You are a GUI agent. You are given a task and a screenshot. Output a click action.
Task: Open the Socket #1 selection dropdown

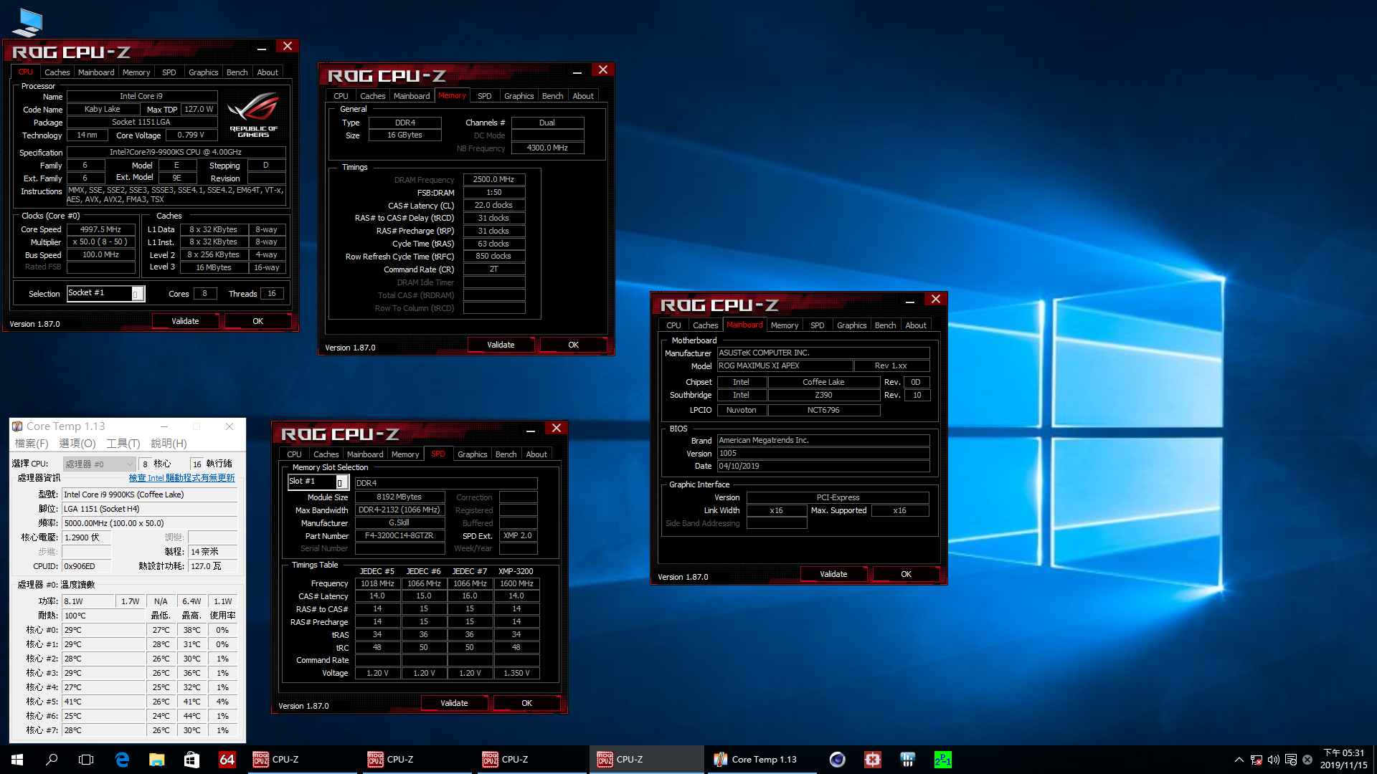tap(105, 293)
